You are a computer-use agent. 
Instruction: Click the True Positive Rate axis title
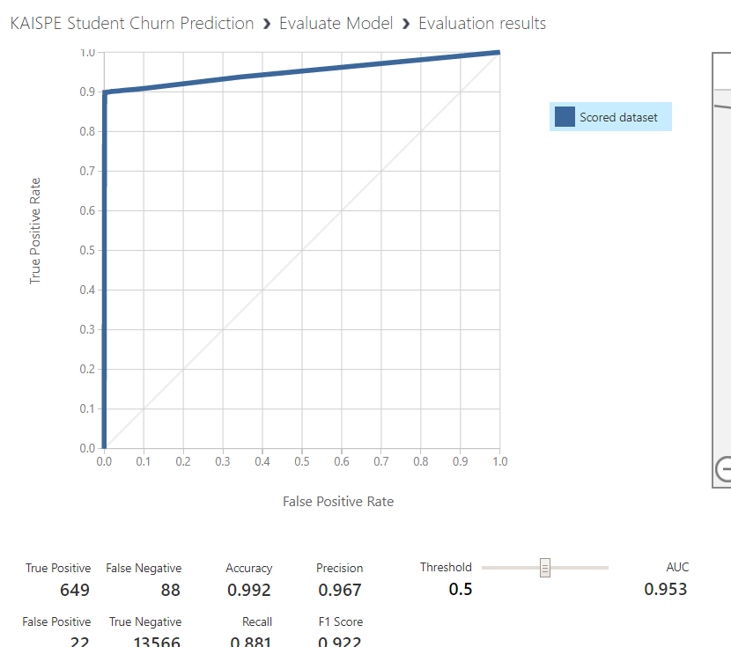36,231
